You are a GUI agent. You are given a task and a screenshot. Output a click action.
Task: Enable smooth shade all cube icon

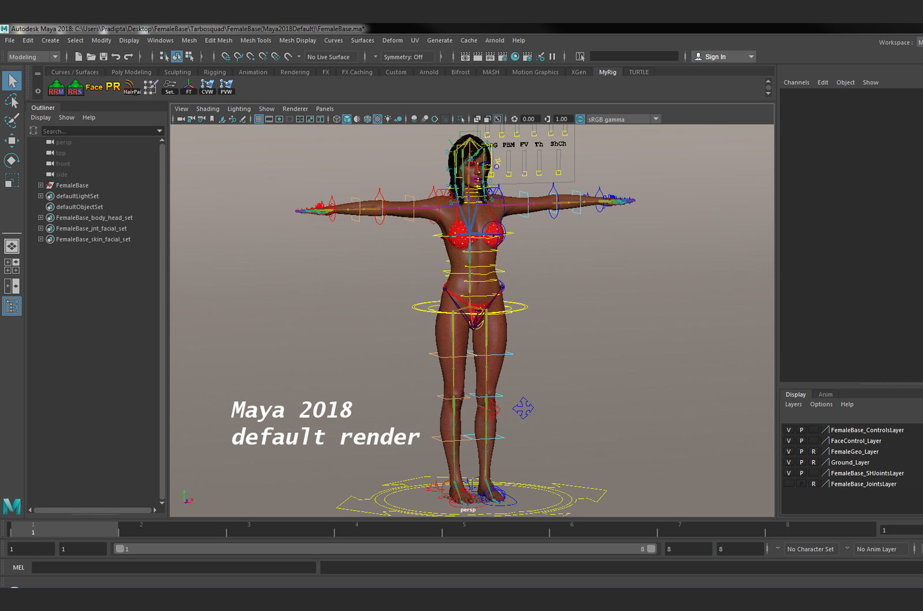347,119
